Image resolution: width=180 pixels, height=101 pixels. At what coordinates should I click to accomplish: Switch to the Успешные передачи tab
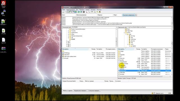[94, 91]
